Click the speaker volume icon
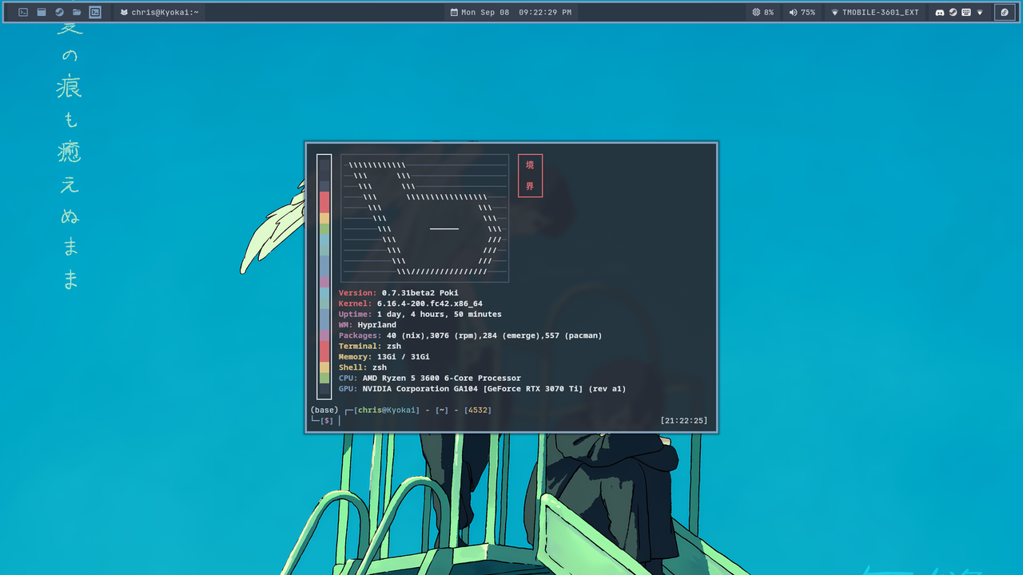Image resolution: width=1023 pixels, height=575 pixels. point(793,12)
